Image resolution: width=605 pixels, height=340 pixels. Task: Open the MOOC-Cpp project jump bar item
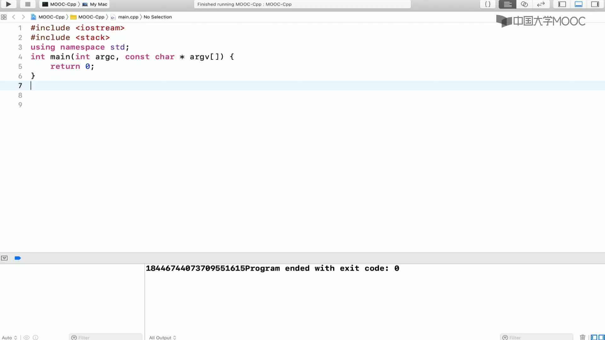tap(48, 17)
